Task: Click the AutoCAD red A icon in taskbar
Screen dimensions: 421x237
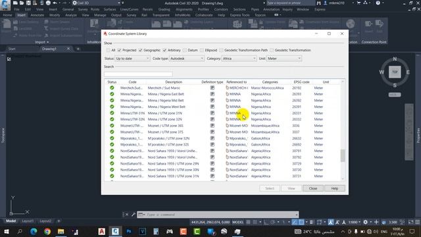Action: [102, 231]
